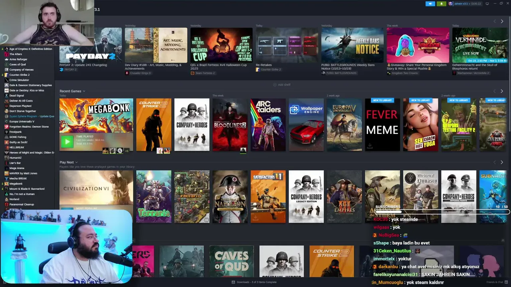The height and width of the screenshot is (287, 511).
Task: Click the green Megabonk play button
Action: [67, 141]
